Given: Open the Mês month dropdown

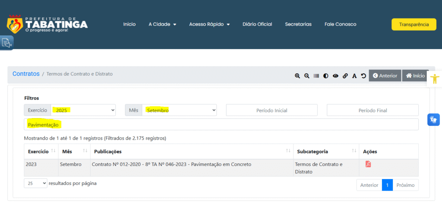Looking at the screenshot, I should click(x=179, y=110).
